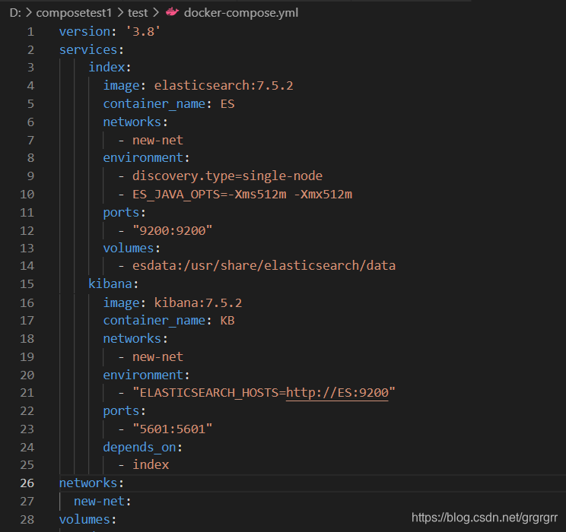
Task: Click discovery.type=single-node entry
Action: coord(227,176)
